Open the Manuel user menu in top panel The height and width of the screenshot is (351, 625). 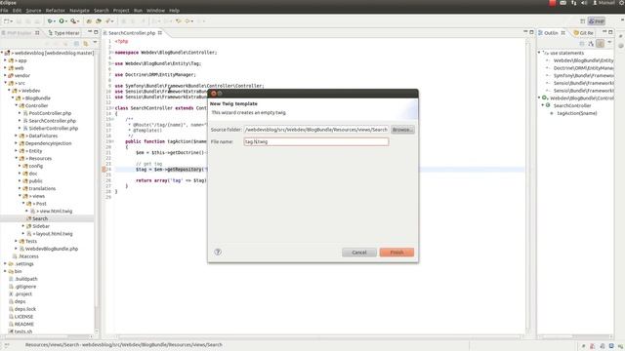pos(604,3)
